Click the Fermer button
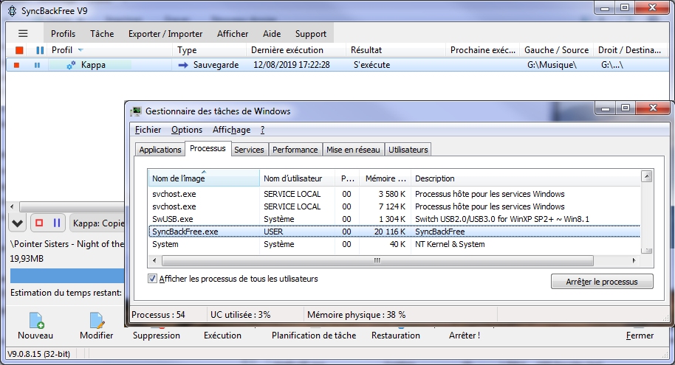This screenshot has width=675, height=365. (x=640, y=336)
